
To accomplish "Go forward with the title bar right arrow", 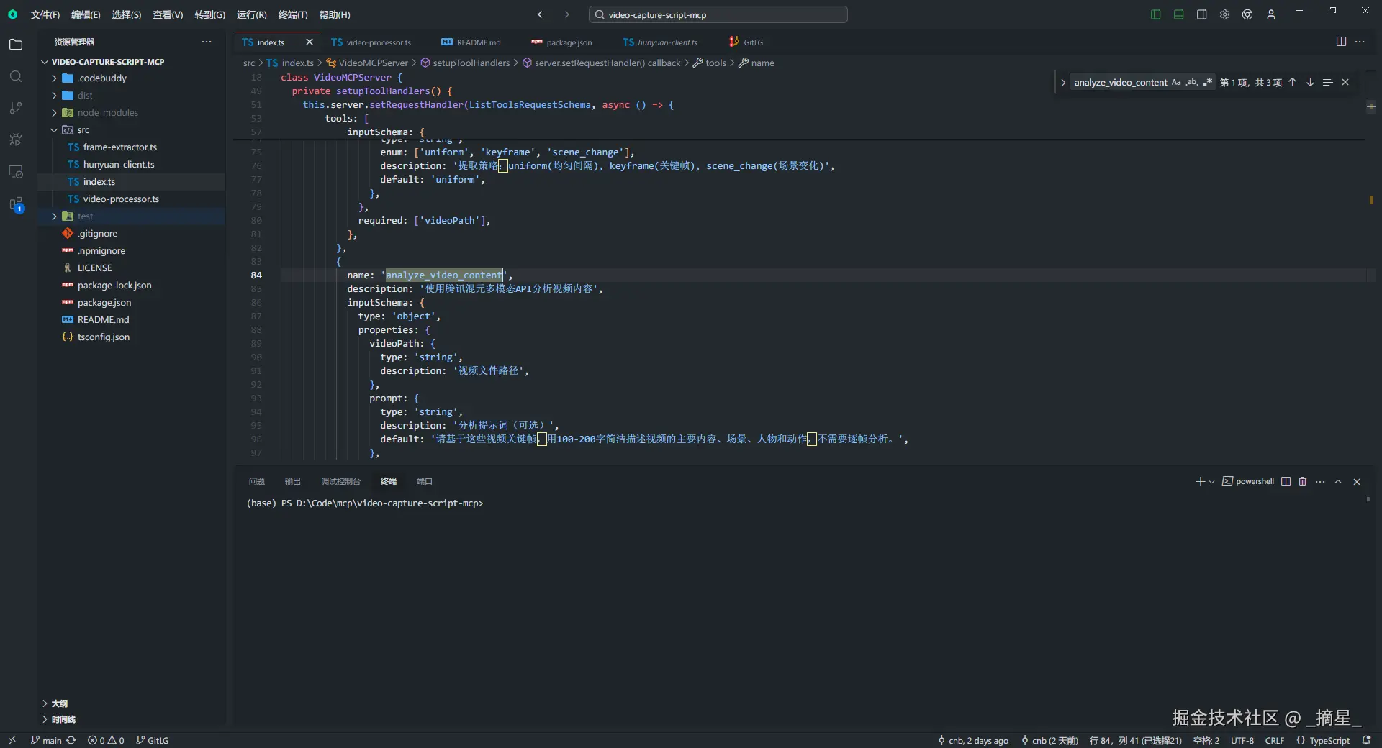I will pos(567,14).
